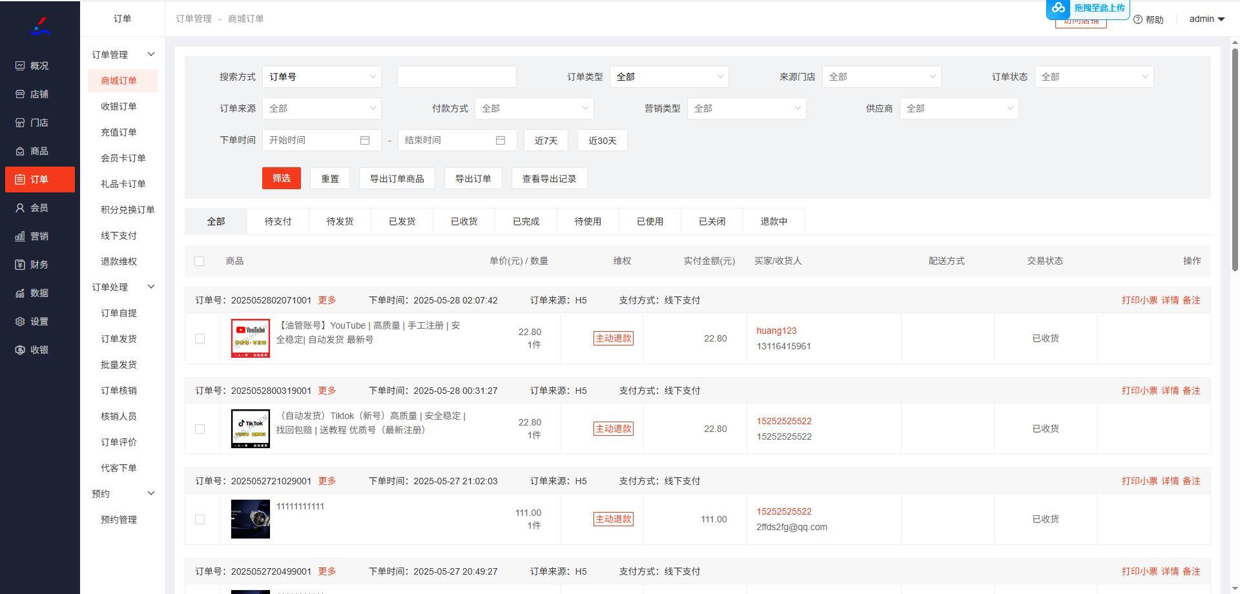This screenshot has height=594, width=1240.
Task: Switch to the 已发货 tab
Action: (402, 221)
